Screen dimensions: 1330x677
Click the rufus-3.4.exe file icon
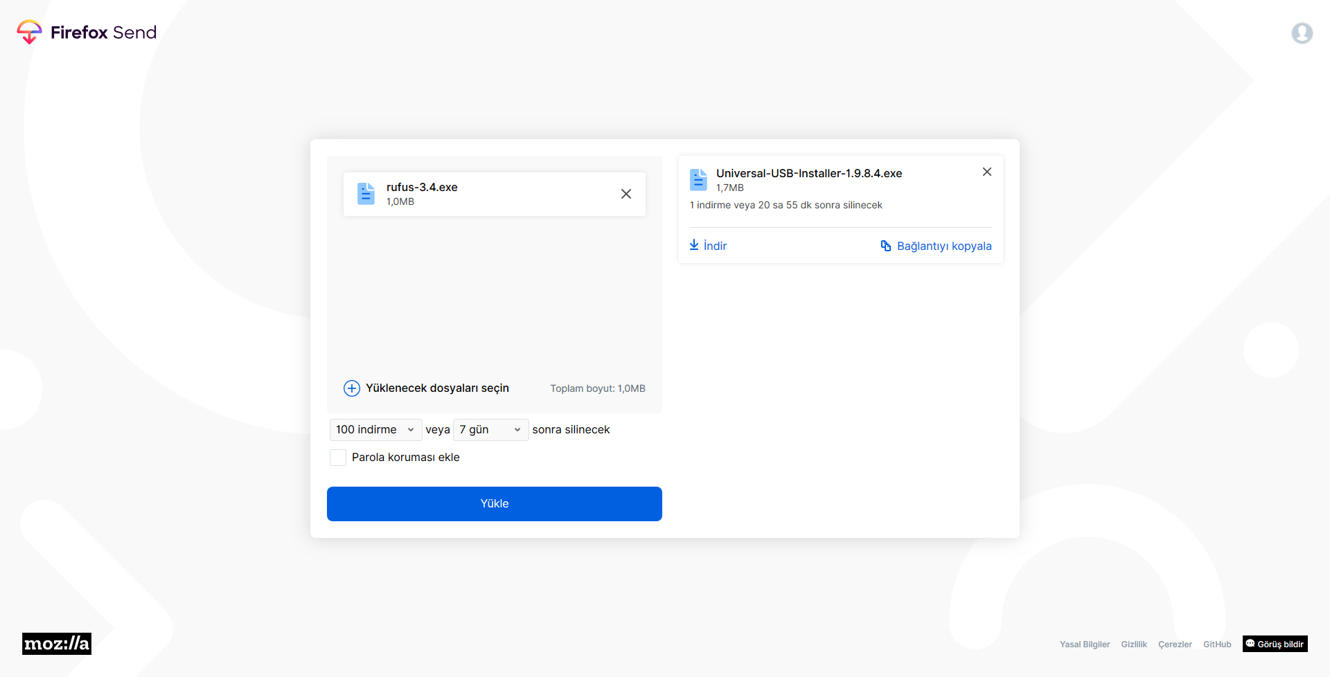point(366,194)
